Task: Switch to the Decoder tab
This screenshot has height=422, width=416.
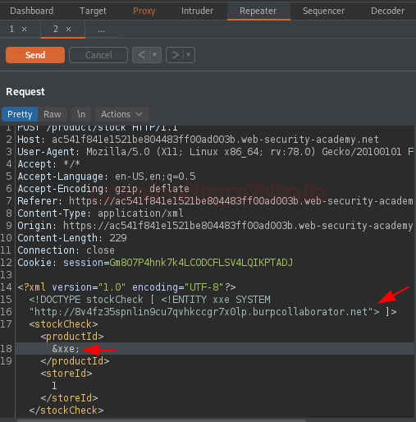Action: pyautogui.click(x=387, y=11)
